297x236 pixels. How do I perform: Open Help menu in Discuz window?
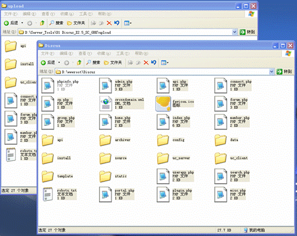click(x=141, y=53)
